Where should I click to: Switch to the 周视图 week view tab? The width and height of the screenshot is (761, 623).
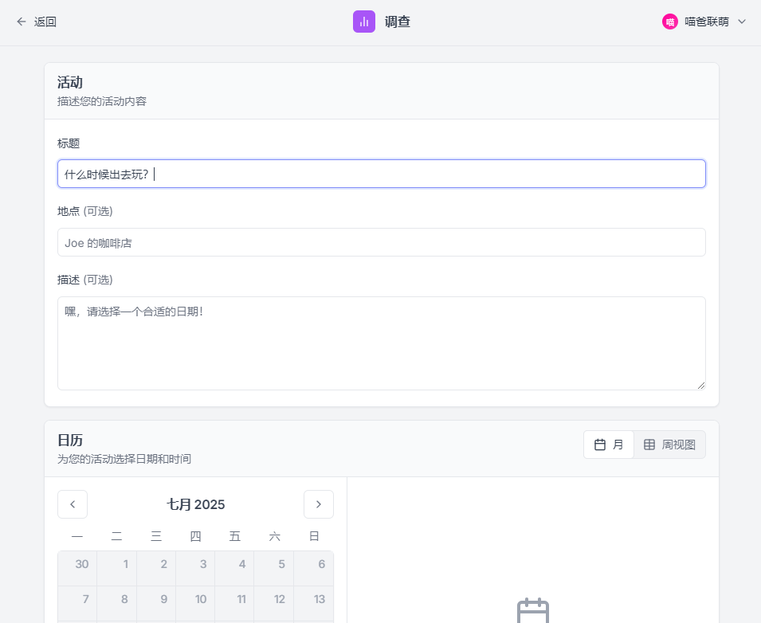coord(669,445)
